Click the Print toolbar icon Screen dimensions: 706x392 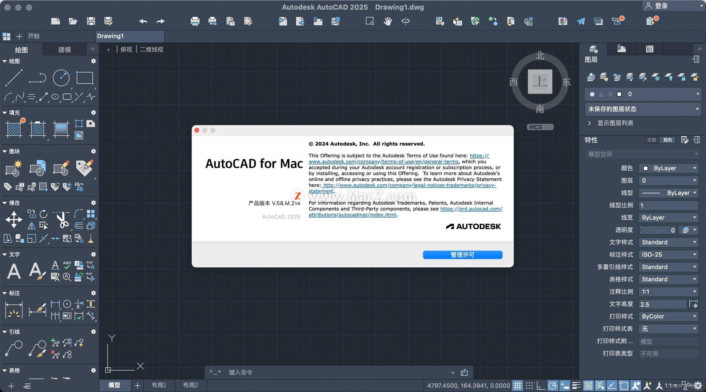tap(195, 21)
